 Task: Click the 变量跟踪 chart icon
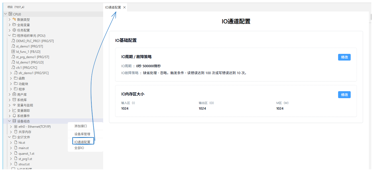pyautogui.click(x=14, y=110)
